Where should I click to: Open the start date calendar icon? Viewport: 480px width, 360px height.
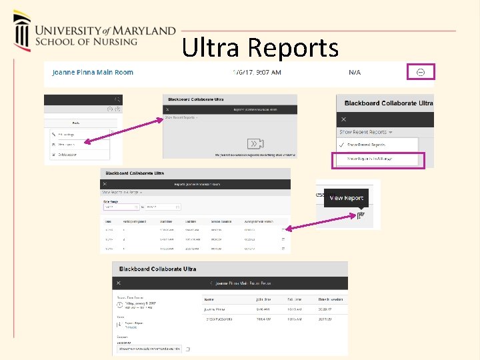136,207
